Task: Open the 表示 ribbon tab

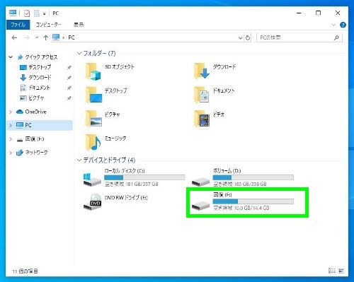Action: tap(79, 25)
